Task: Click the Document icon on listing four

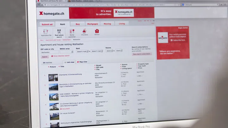Action: [61, 109]
